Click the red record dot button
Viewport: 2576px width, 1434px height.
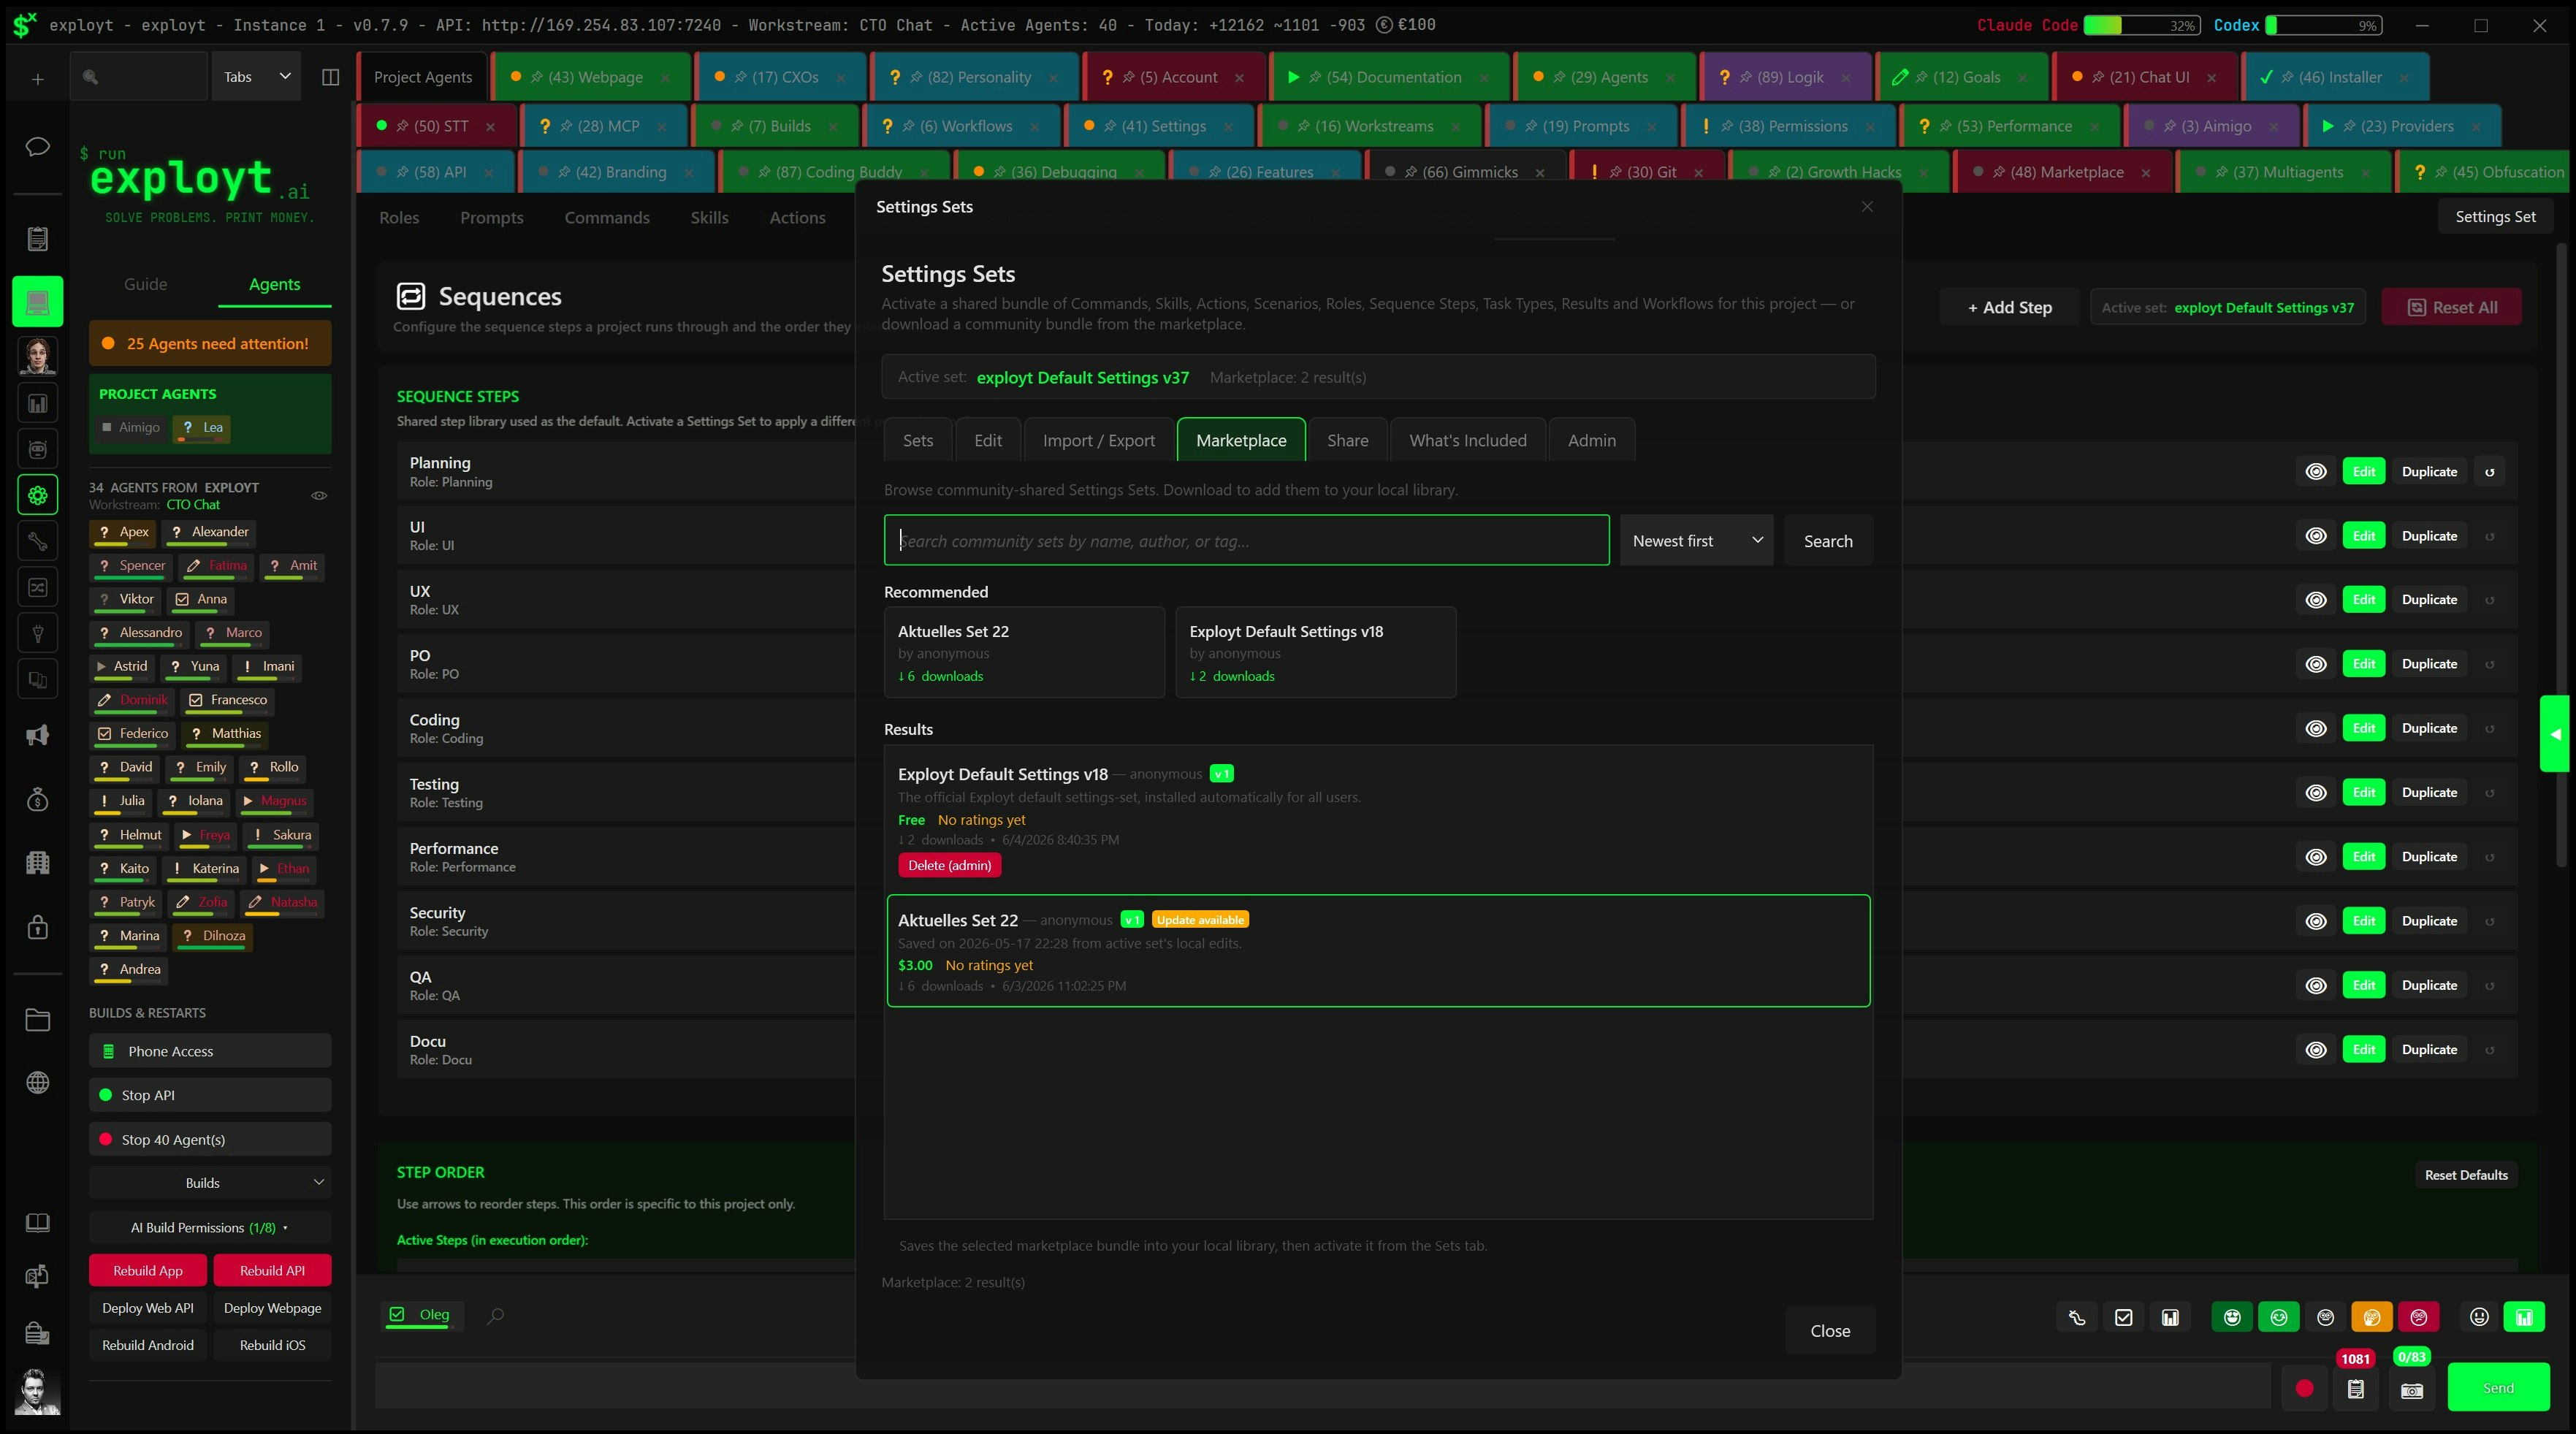point(2304,1388)
